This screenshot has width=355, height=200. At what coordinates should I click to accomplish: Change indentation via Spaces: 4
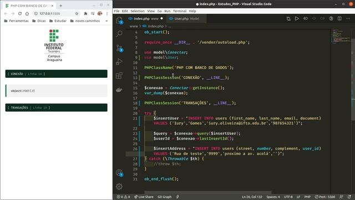click(273, 197)
